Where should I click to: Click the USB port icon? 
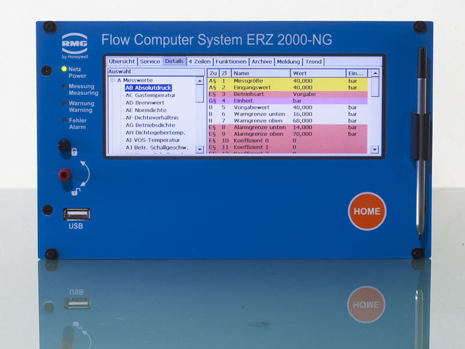[77, 214]
